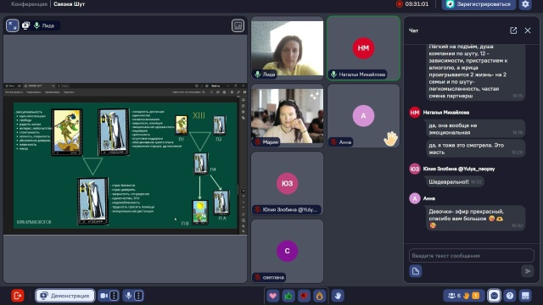Toggle the microphone button in bottom bar

point(128,296)
